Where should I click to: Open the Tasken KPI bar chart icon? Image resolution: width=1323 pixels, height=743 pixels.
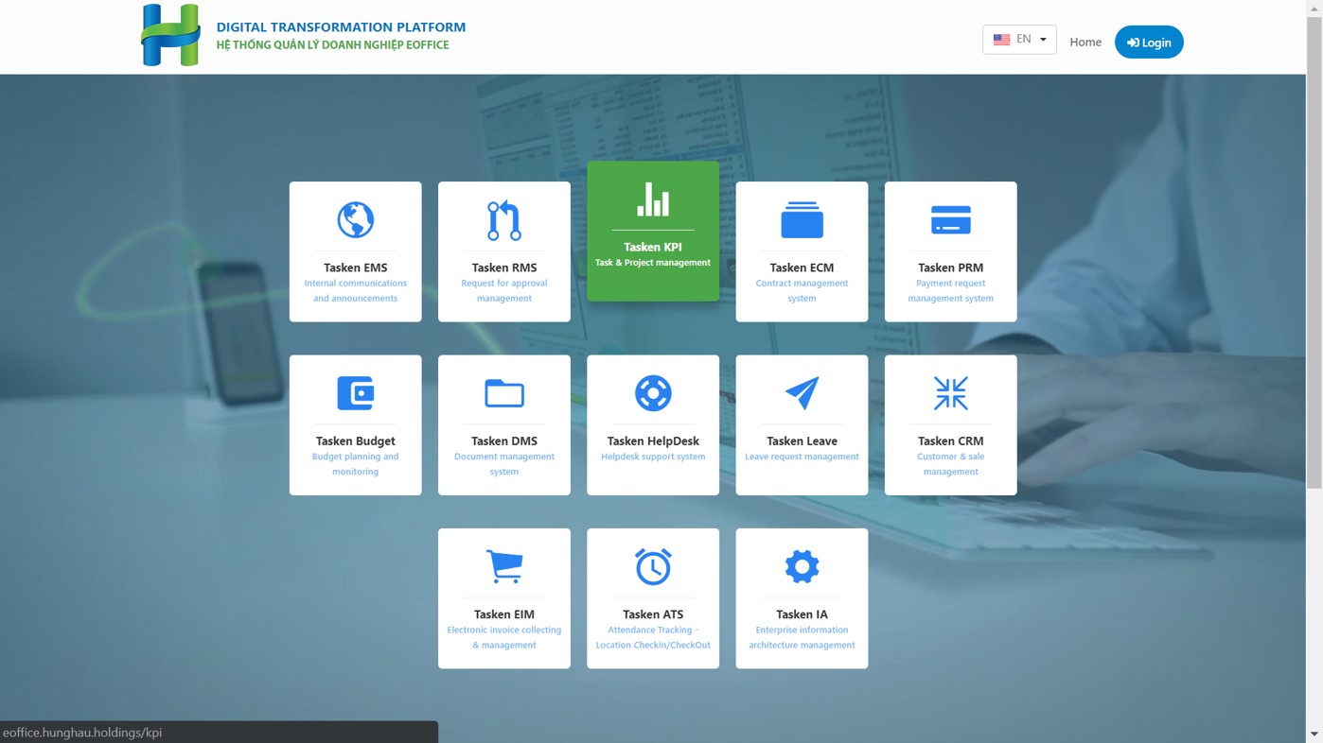pyautogui.click(x=653, y=199)
